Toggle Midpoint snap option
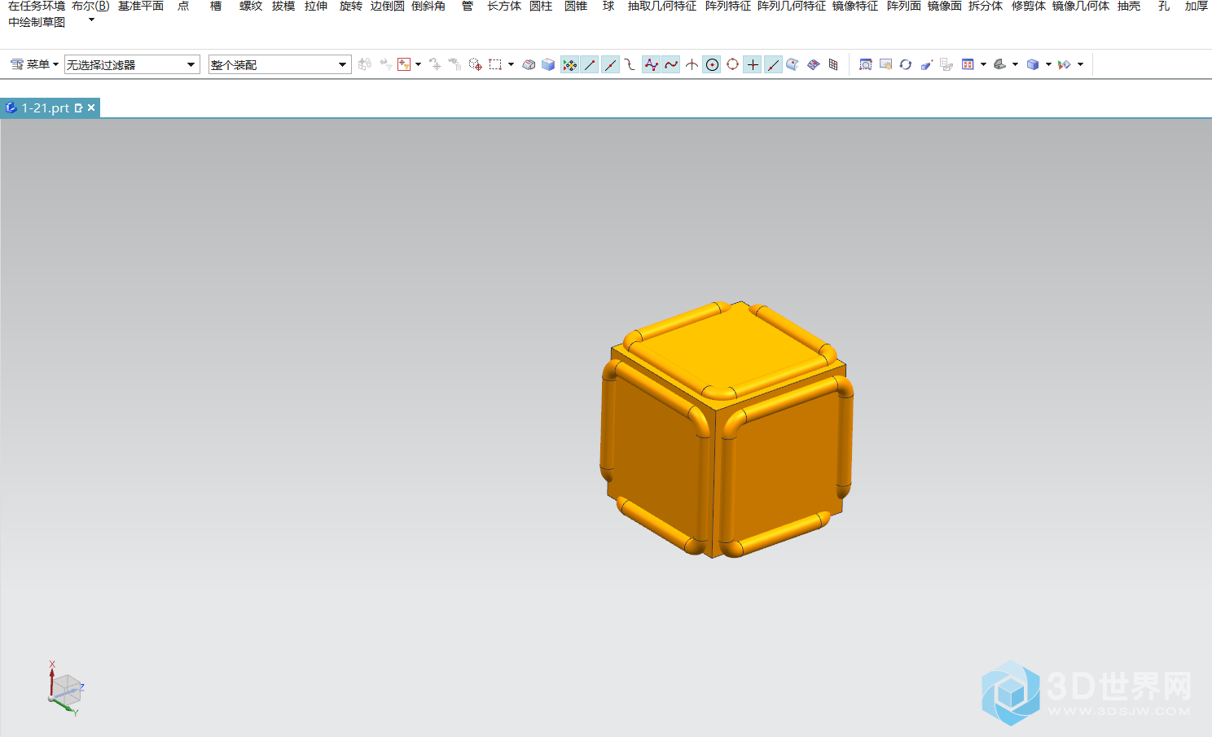This screenshot has height=737, width=1212. tap(610, 64)
